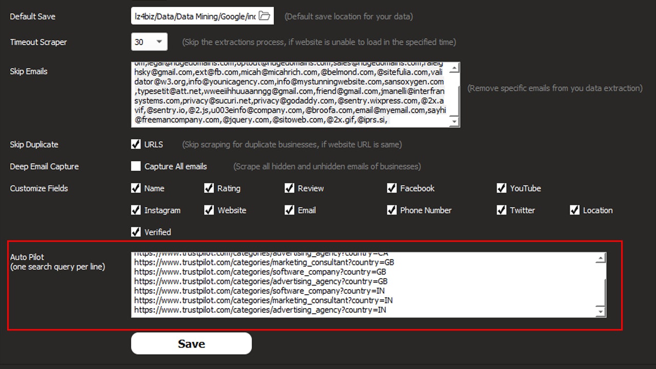The image size is (656, 369).
Task: Click Auto Pilot scrollbar up arrow
Action: click(x=601, y=259)
